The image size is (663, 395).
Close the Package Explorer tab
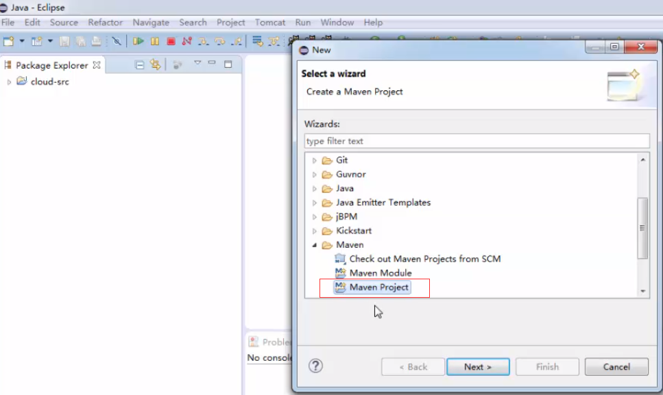coord(97,65)
